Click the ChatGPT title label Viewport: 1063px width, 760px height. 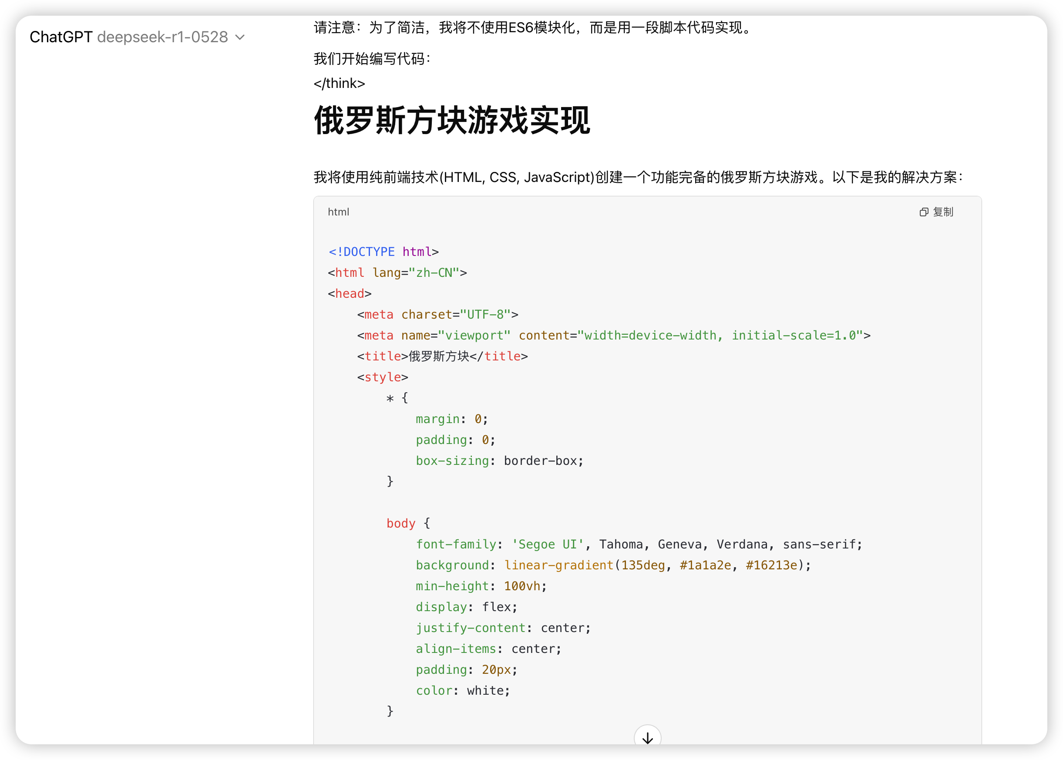(x=61, y=37)
